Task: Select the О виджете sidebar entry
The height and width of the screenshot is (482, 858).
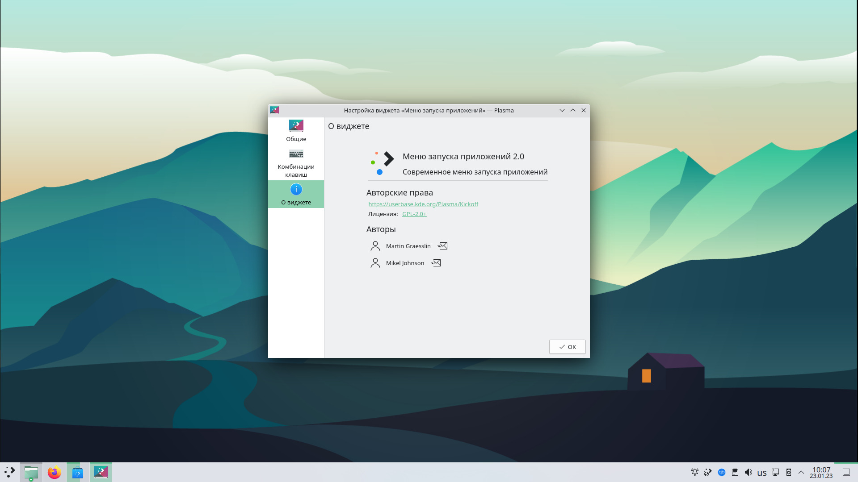Action: coord(296,194)
